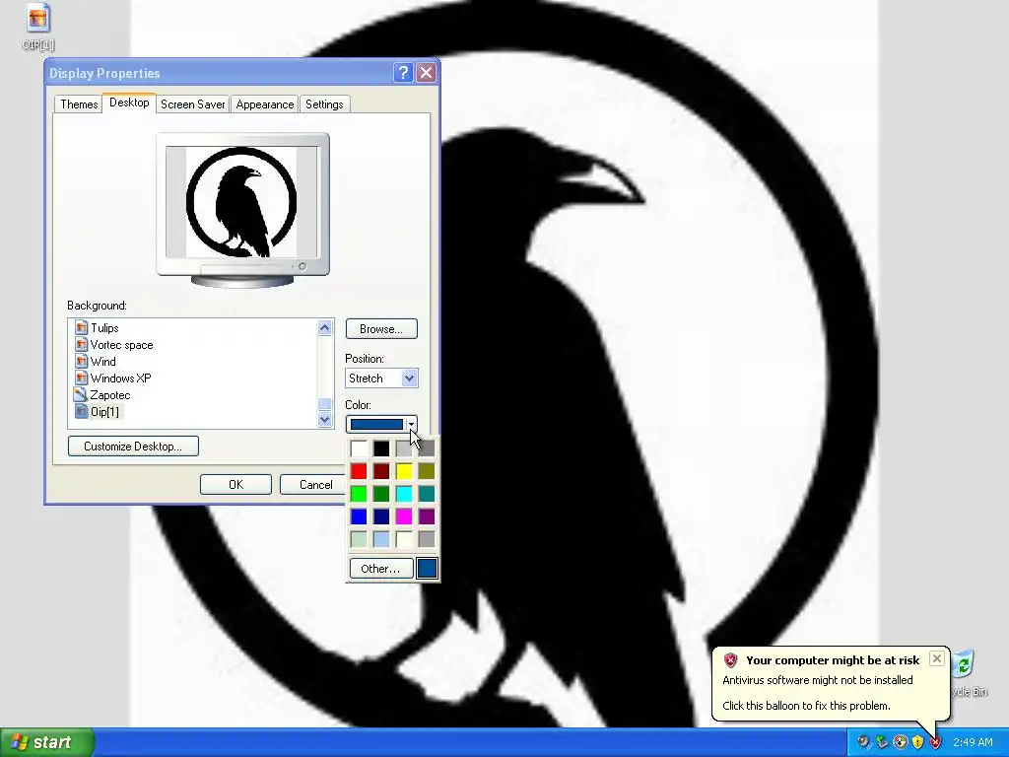Viewport: 1009px width, 757px height.
Task: Confirm with the OK button
Action: (235, 485)
